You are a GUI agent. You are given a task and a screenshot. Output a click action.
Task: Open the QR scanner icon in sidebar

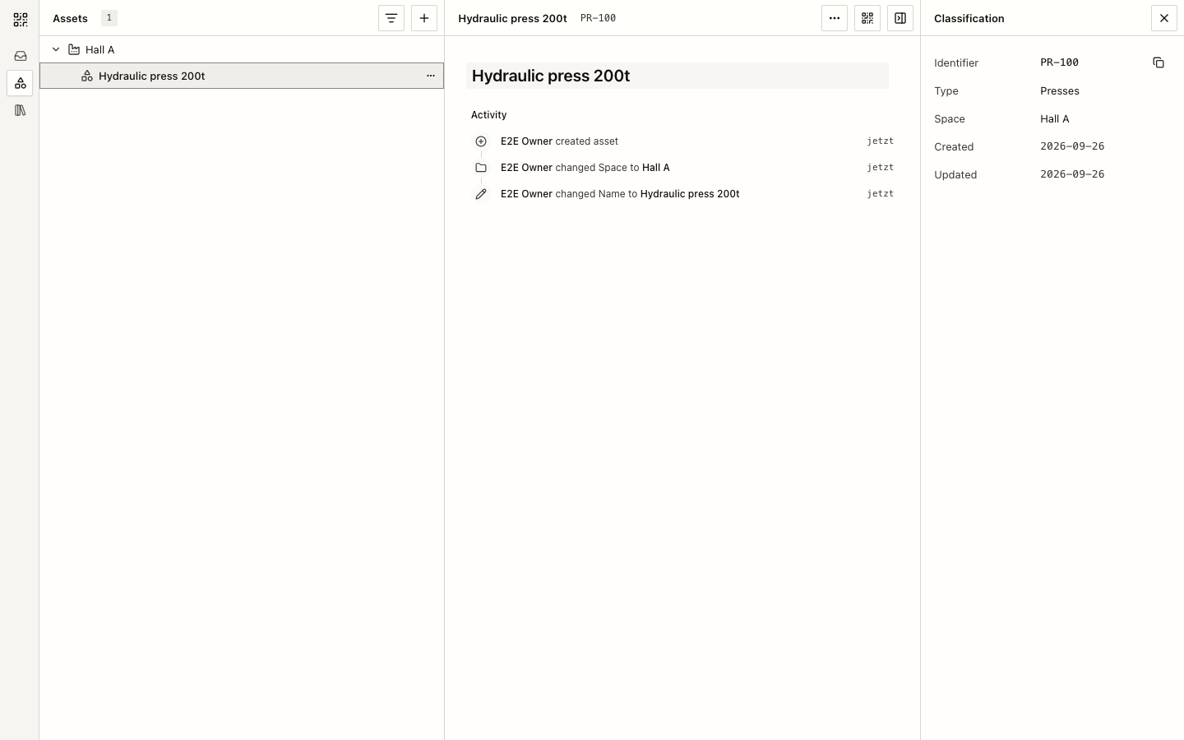tap(21, 19)
